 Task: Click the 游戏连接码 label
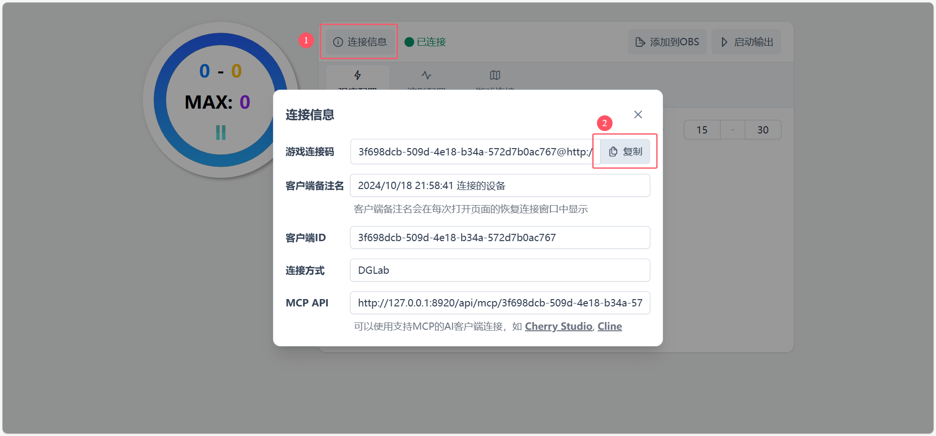tap(310, 152)
